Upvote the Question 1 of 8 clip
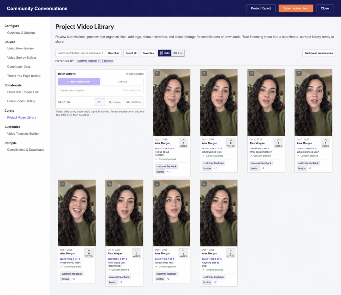The image size is (341, 295). [183, 143]
